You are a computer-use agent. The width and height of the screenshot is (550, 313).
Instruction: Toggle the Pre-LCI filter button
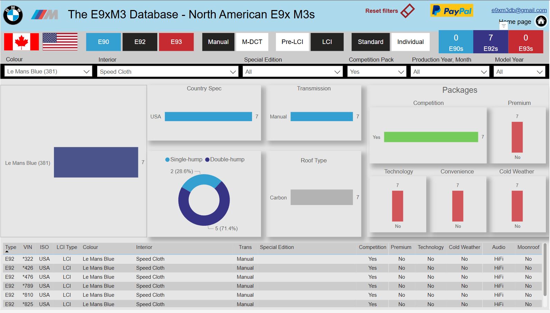point(292,42)
